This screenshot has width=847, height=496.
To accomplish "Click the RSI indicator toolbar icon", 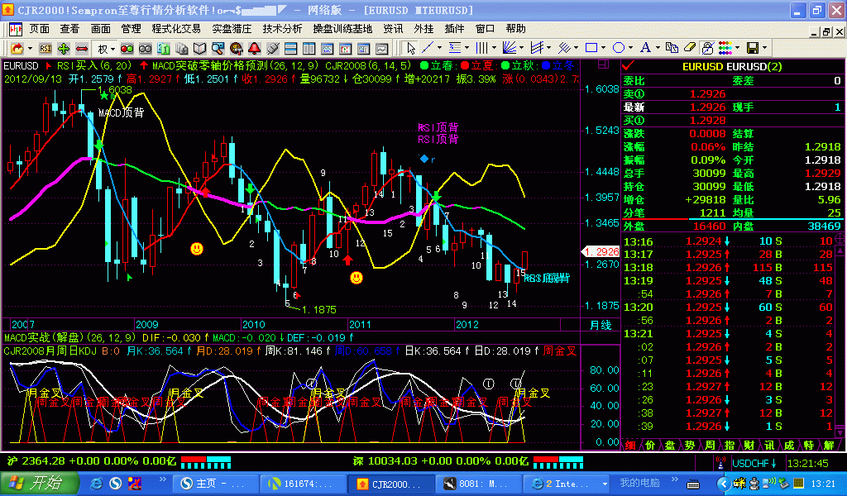I will point(45,48).
